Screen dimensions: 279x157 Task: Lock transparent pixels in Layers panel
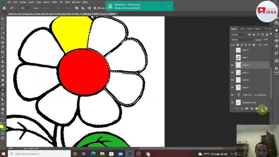238,45
